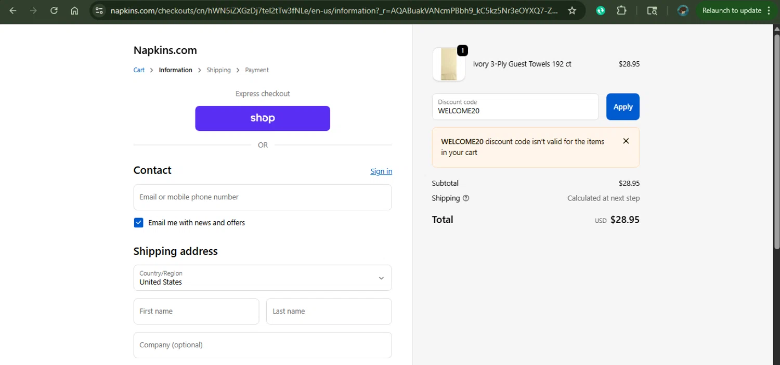Bookmark this page with the star icon

[572, 10]
